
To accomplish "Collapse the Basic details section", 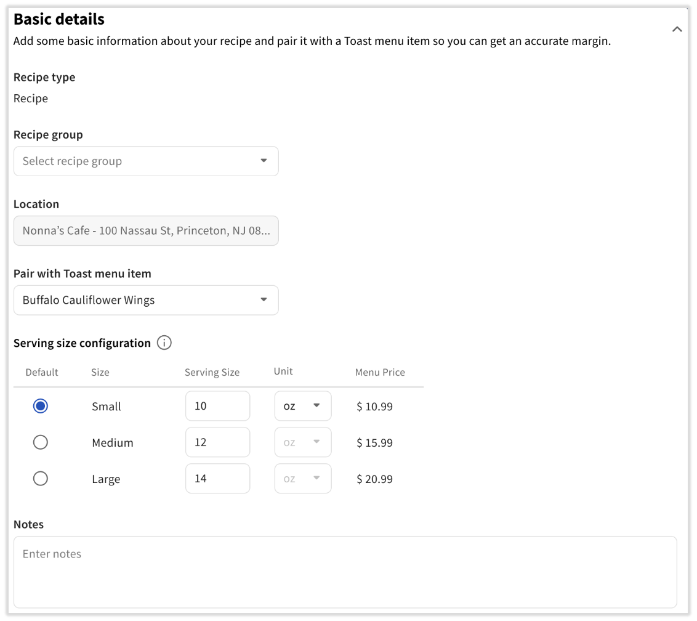I will [x=677, y=29].
